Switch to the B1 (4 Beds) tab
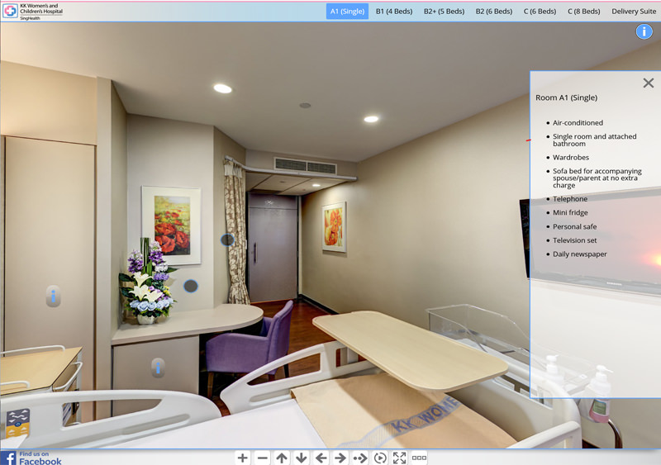This screenshot has height=465, width=661. tap(394, 12)
